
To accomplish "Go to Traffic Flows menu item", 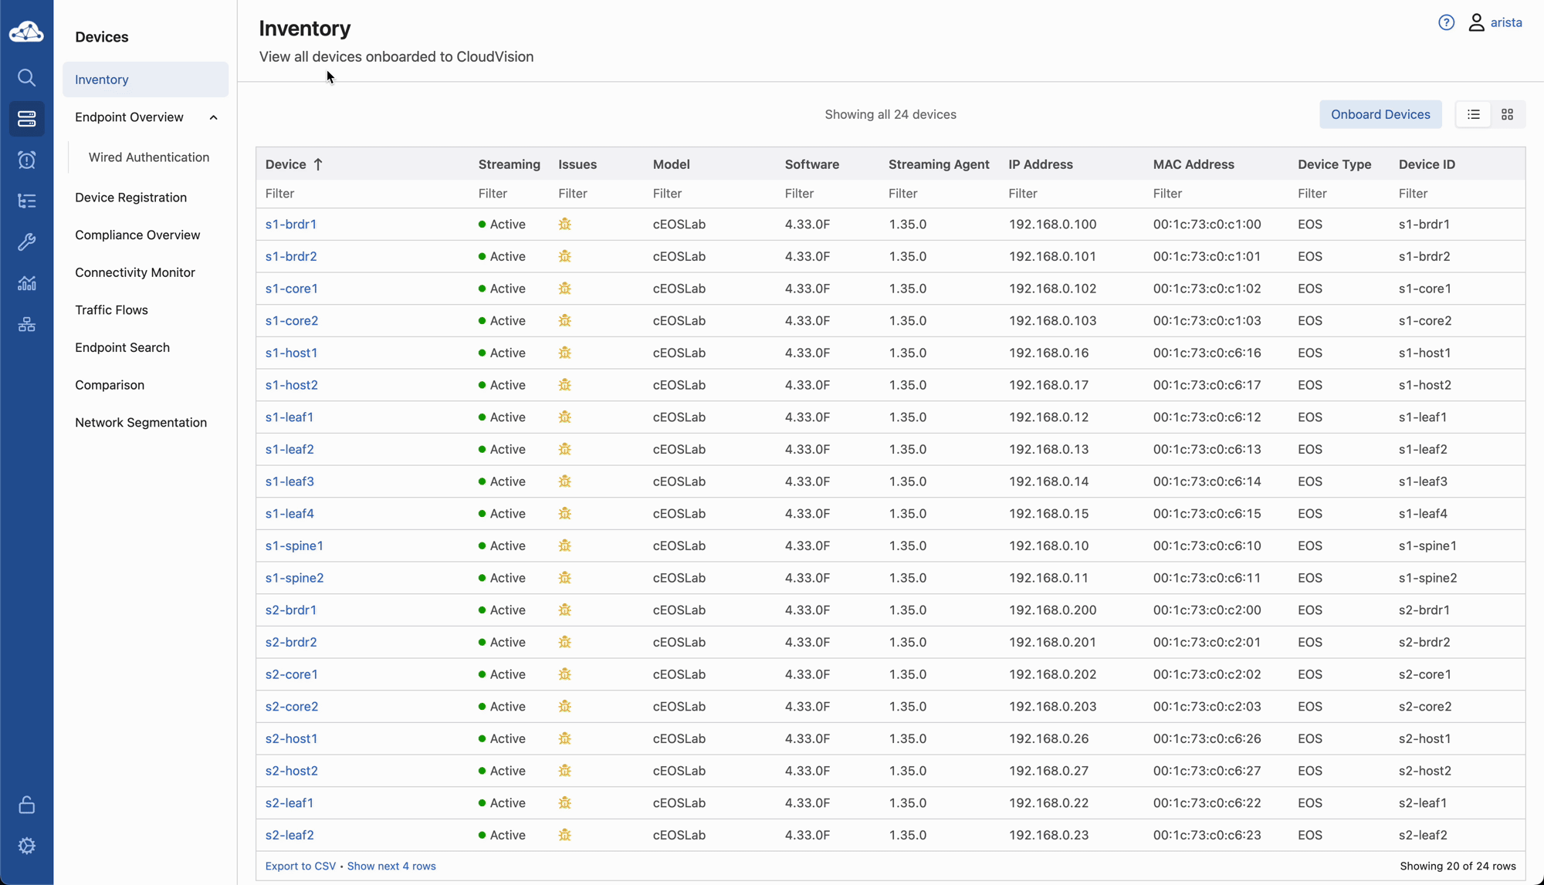I will [x=111, y=310].
